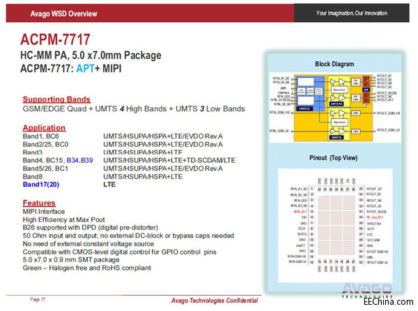Click the pinout diagram image
418x311 pixels.
(335, 225)
